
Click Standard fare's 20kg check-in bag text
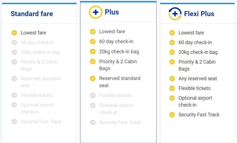pyautogui.click(x=40, y=52)
